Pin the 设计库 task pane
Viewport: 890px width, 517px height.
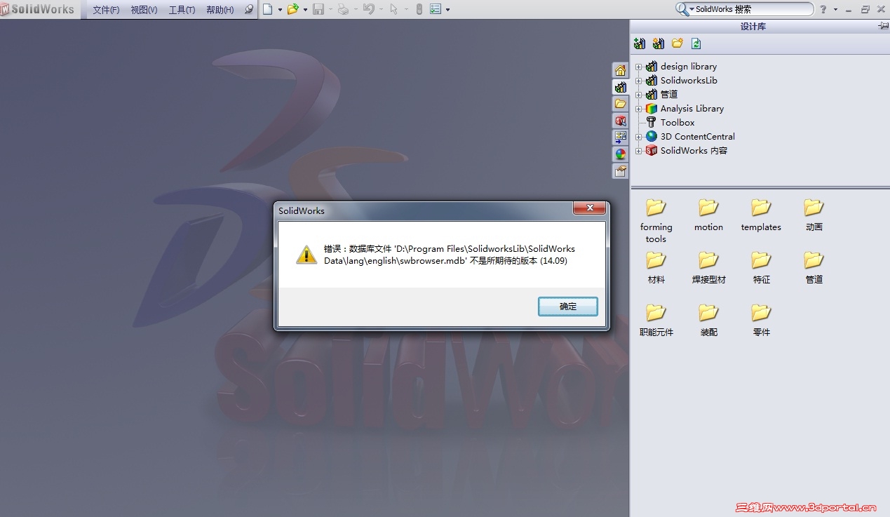(x=883, y=26)
